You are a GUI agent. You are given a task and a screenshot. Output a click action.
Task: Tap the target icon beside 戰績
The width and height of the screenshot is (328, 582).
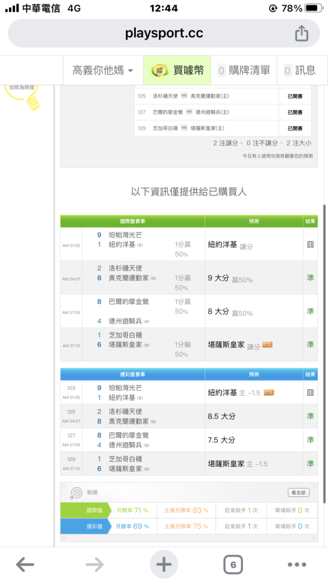76,493
